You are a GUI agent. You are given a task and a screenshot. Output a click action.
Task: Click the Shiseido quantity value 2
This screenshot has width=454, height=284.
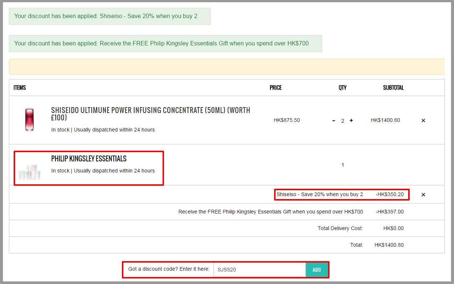342,121
